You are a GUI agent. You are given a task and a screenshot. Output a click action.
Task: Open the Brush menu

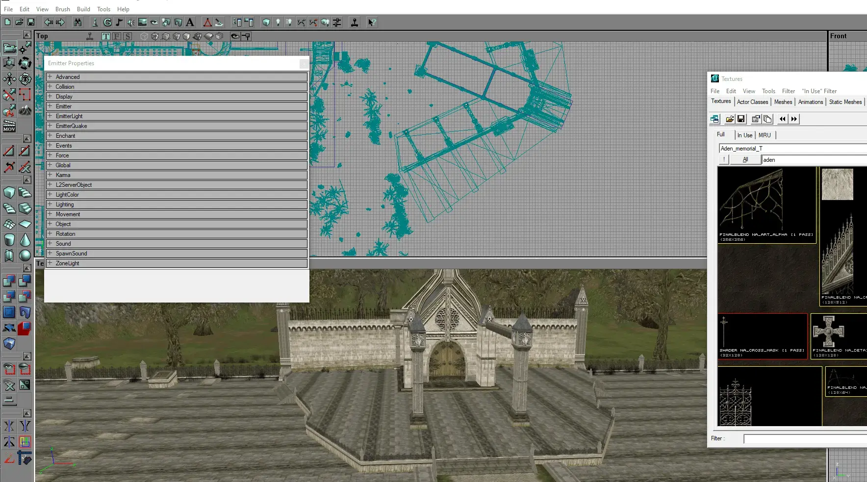(x=62, y=9)
